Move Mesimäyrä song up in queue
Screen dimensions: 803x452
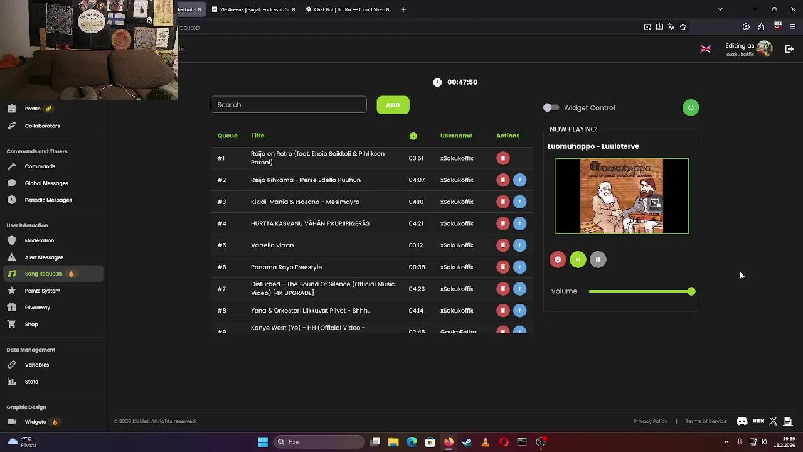point(519,202)
